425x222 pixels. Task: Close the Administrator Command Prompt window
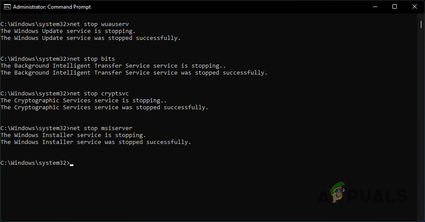point(415,7)
